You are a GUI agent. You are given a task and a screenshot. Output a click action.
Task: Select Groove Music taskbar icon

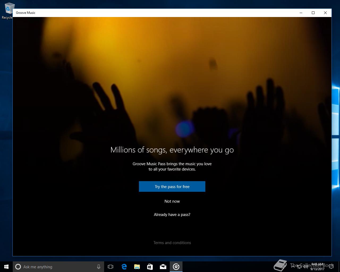[x=176, y=267]
